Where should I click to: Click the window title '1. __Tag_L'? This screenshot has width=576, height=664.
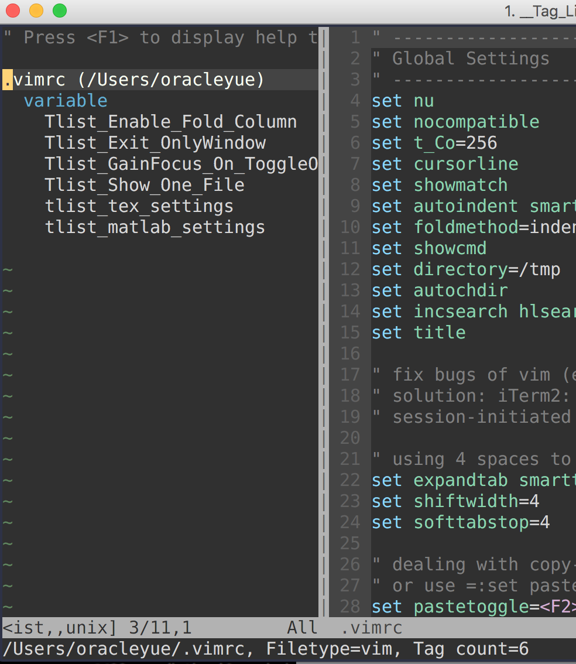540,12
